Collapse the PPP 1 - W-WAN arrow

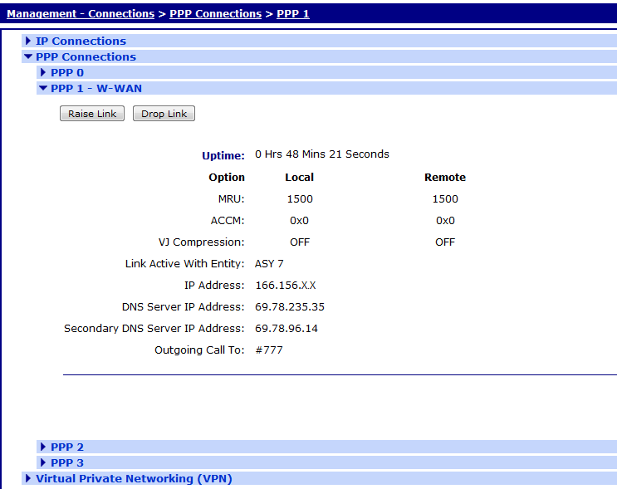(x=43, y=88)
